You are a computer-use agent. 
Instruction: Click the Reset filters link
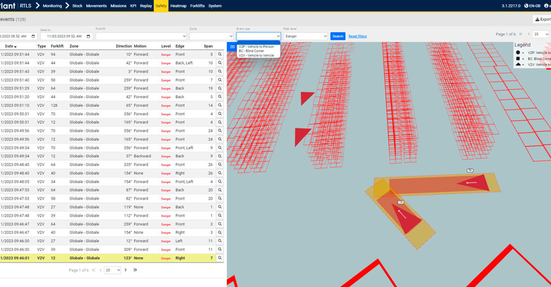pyautogui.click(x=357, y=36)
